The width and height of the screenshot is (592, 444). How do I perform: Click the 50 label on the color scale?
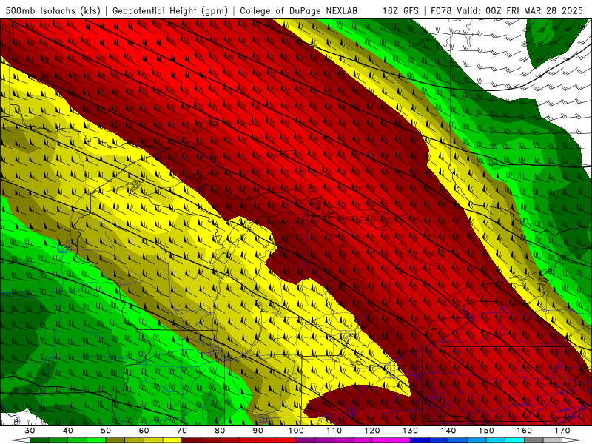pos(106,431)
